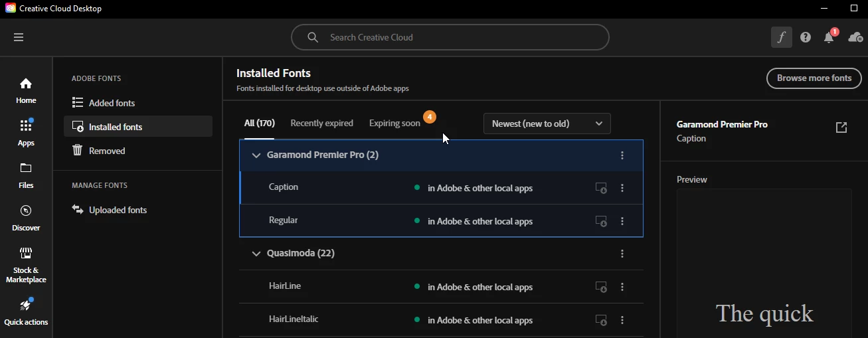Image resolution: width=868 pixels, height=338 pixels.
Task: Collapse the Quasimoda font family
Action: pos(256,254)
